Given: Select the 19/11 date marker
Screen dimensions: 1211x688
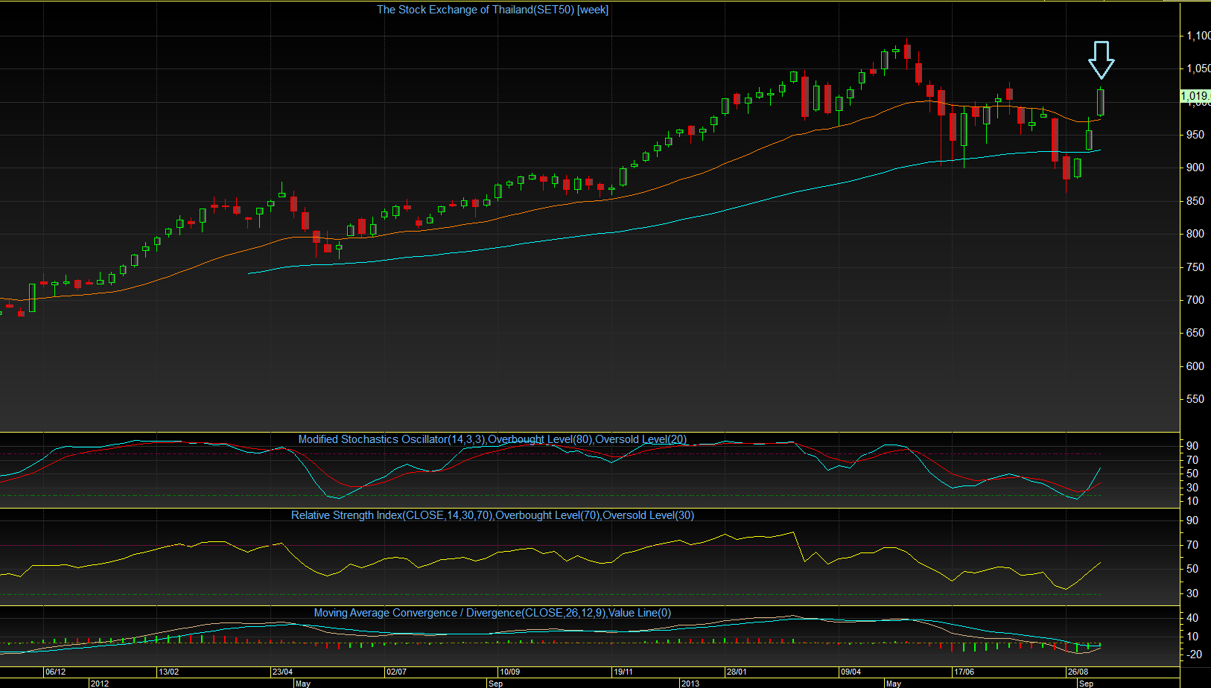Looking at the screenshot, I should point(623,672).
